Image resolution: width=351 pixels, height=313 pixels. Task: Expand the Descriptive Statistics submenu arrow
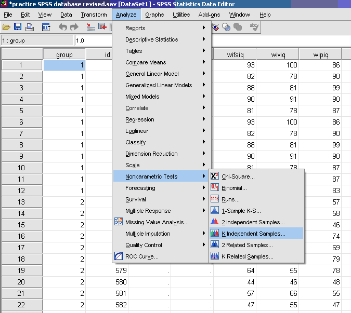coord(204,39)
